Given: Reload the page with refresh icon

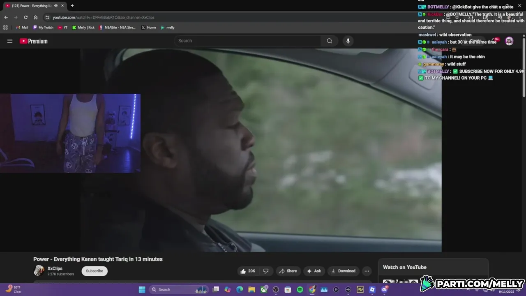Looking at the screenshot, I should click(25, 17).
